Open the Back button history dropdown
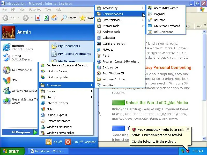Image resolution: width=207 pixels, height=155 pixels. coord(19,18)
